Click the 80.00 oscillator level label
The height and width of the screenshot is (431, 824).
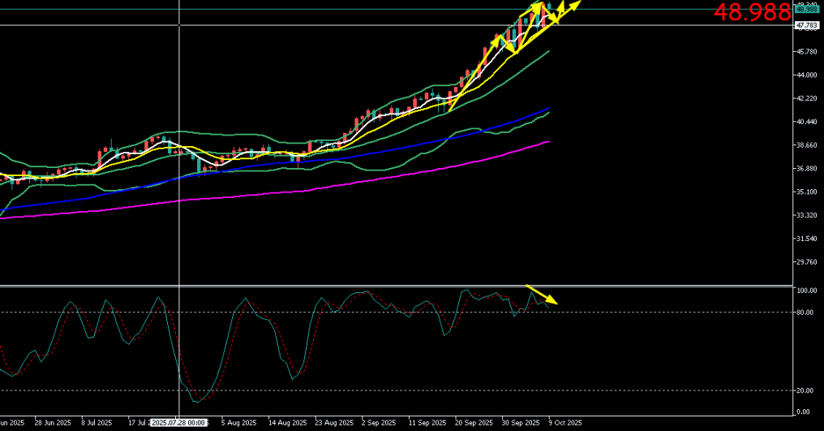point(806,312)
